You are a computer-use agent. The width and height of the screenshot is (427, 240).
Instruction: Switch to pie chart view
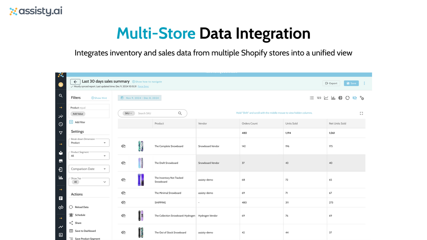[340, 98]
